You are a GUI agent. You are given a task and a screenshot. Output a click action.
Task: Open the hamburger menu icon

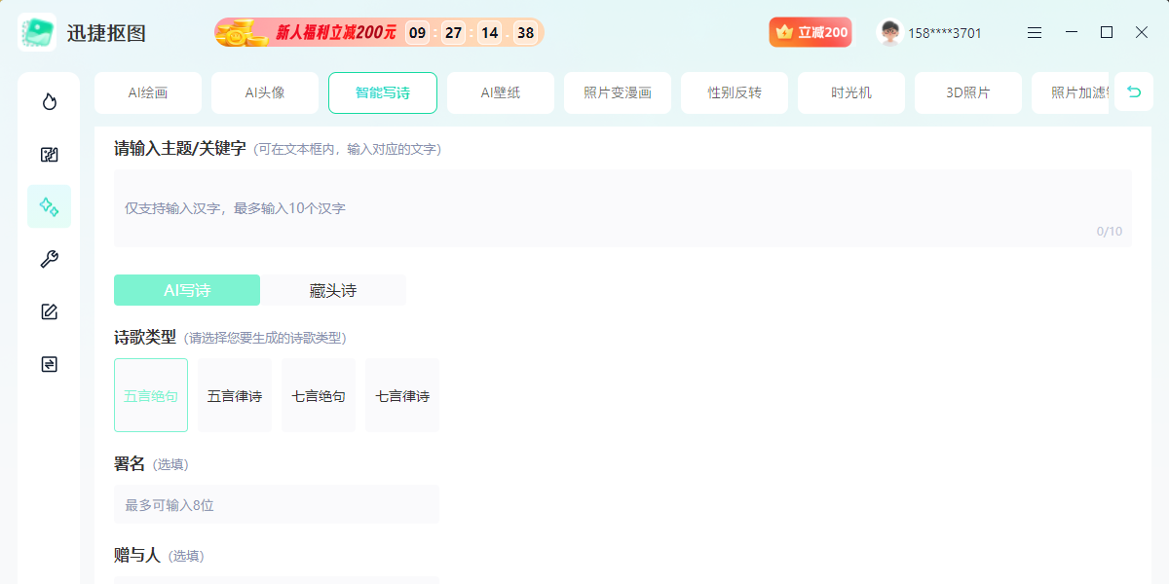1035,32
